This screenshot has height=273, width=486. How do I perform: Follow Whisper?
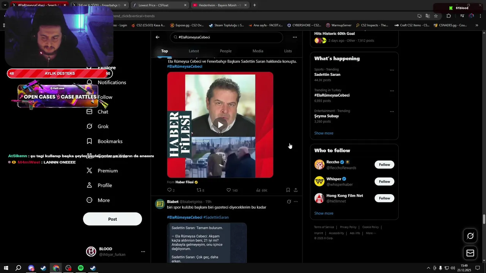click(x=384, y=182)
